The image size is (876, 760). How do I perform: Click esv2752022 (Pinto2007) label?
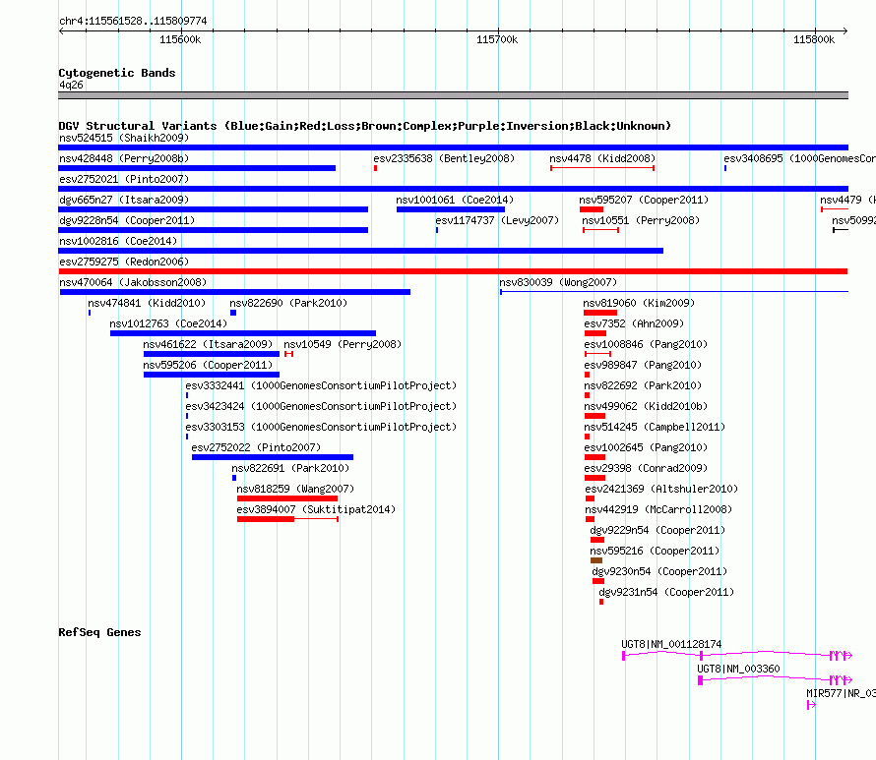click(256, 447)
